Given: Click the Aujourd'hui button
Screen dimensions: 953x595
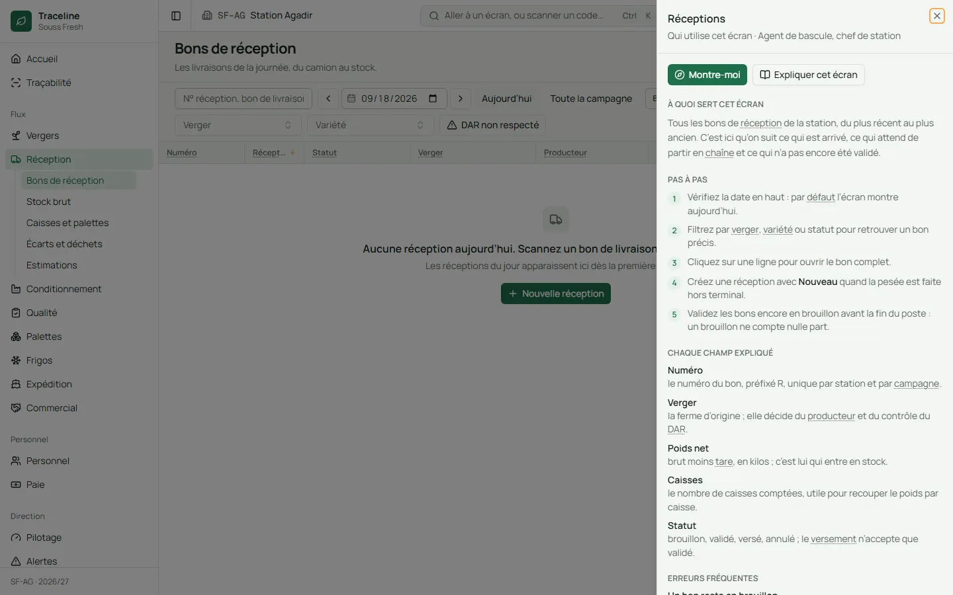Looking at the screenshot, I should [x=506, y=99].
